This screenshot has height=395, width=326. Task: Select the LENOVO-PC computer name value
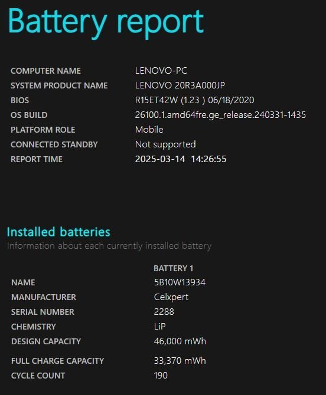click(161, 71)
